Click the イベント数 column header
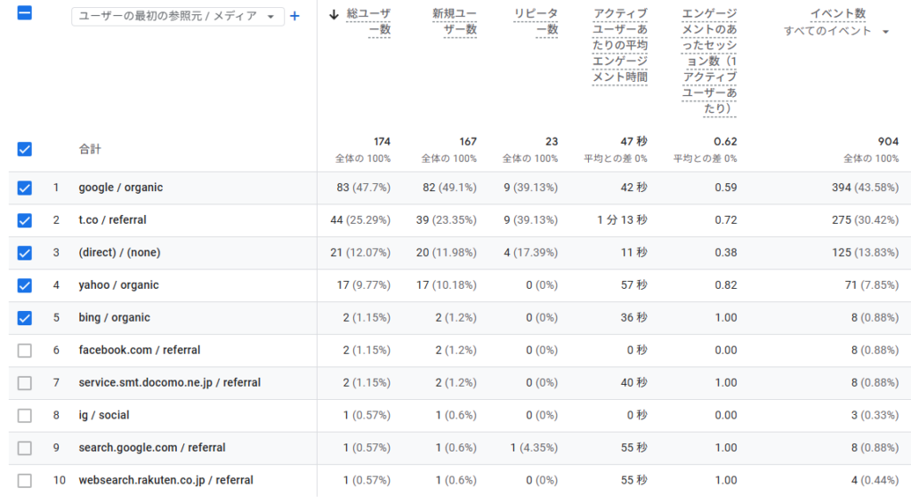The height and width of the screenshot is (503, 911). [838, 12]
